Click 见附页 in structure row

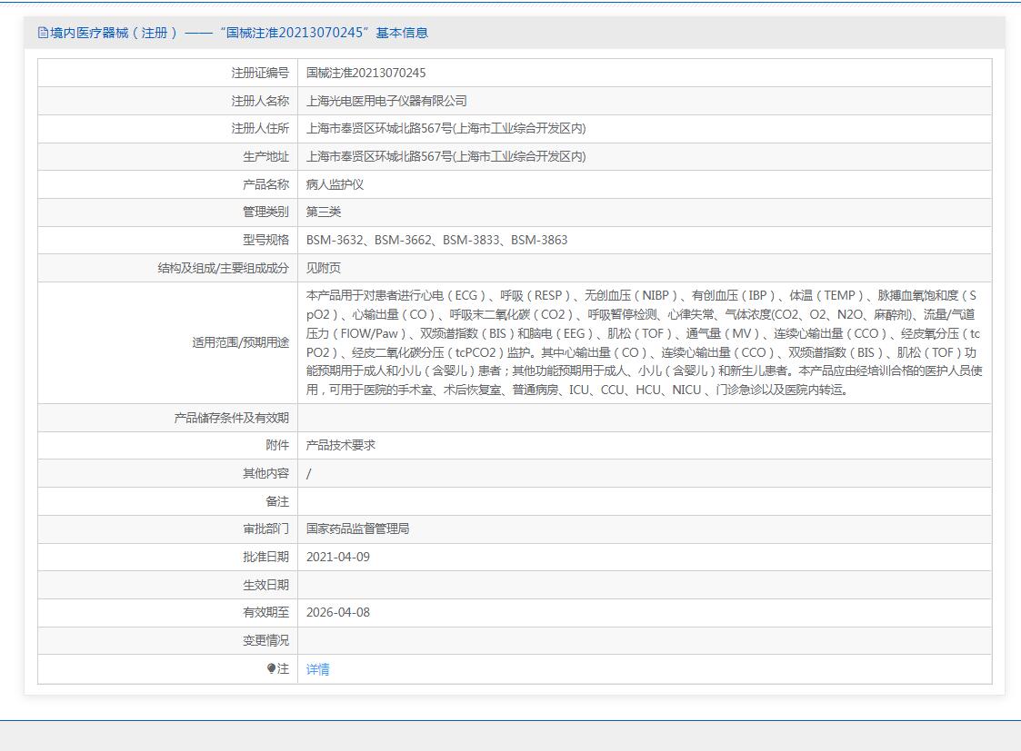(x=324, y=268)
